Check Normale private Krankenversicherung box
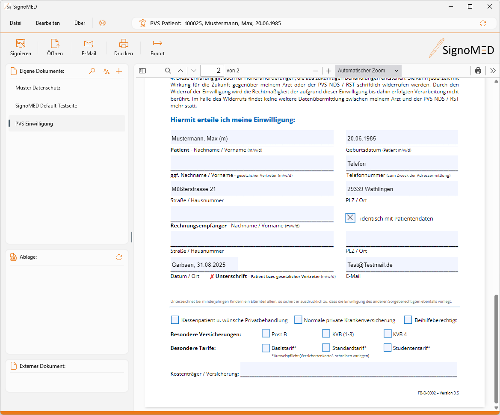This screenshot has height=415, width=500. click(298, 320)
